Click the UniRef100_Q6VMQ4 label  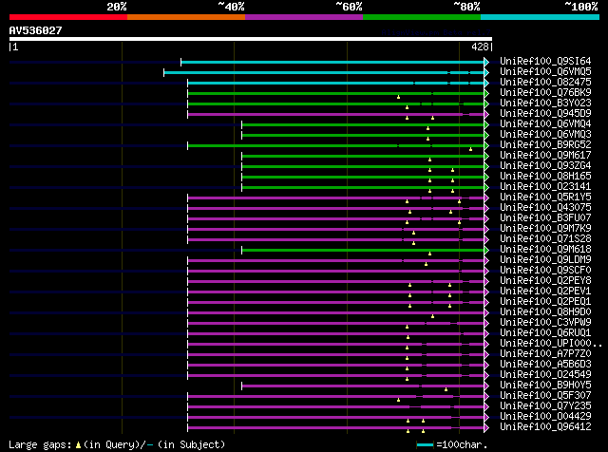[x=545, y=124]
